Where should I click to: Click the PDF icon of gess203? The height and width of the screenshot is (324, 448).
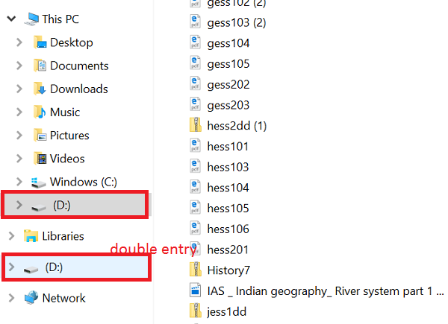pos(195,104)
